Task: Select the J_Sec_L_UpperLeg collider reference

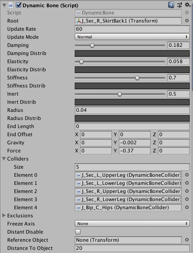Action: point(128,175)
